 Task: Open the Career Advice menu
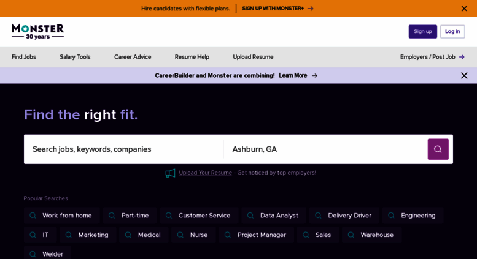[133, 57]
